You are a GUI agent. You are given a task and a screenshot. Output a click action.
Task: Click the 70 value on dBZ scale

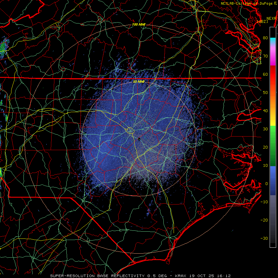[265, 56]
